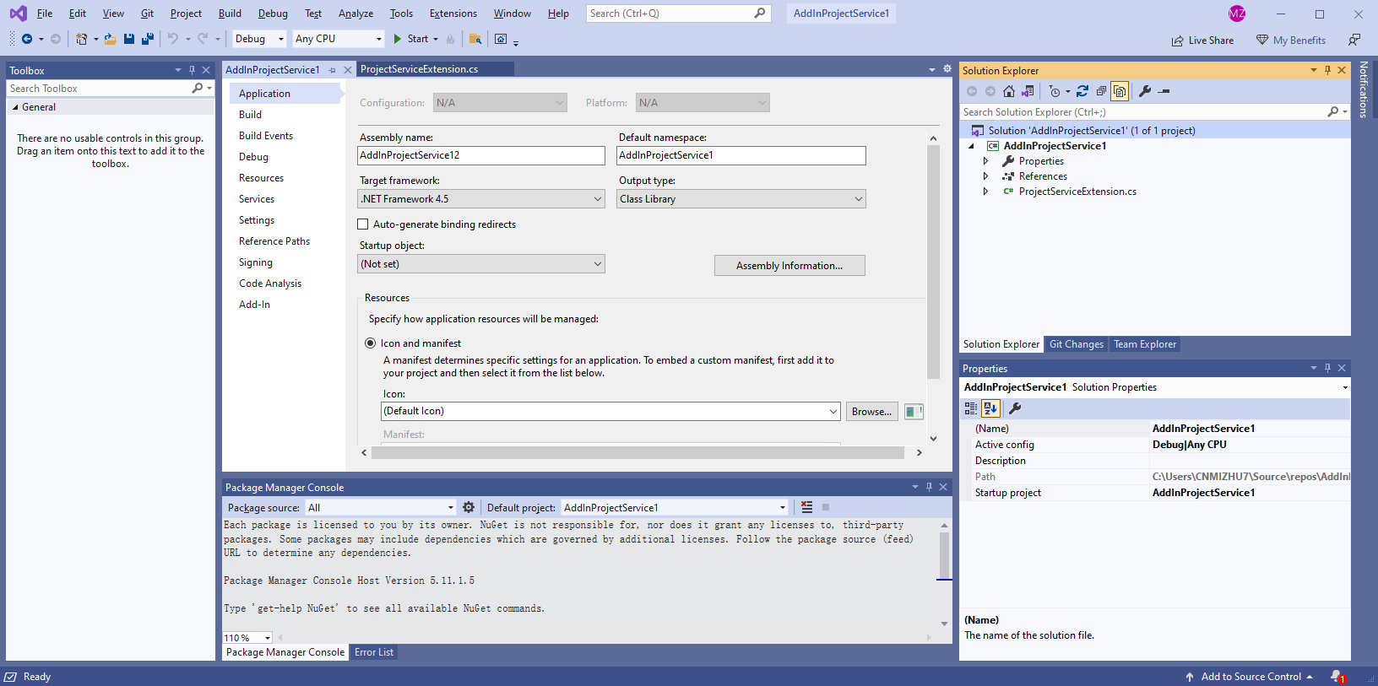
Task: Click Property Pages wrench in Properties panel
Action: [x=1015, y=408]
